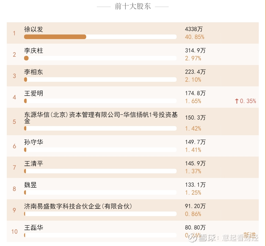Click rank number 1 cell
This screenshot has width=266, height=246.
(14, 33)
